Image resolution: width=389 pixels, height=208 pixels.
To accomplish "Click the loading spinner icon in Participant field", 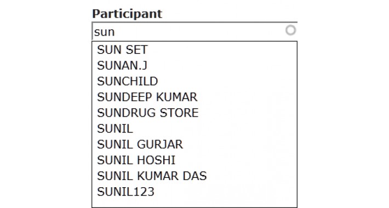I will (290, 30).
